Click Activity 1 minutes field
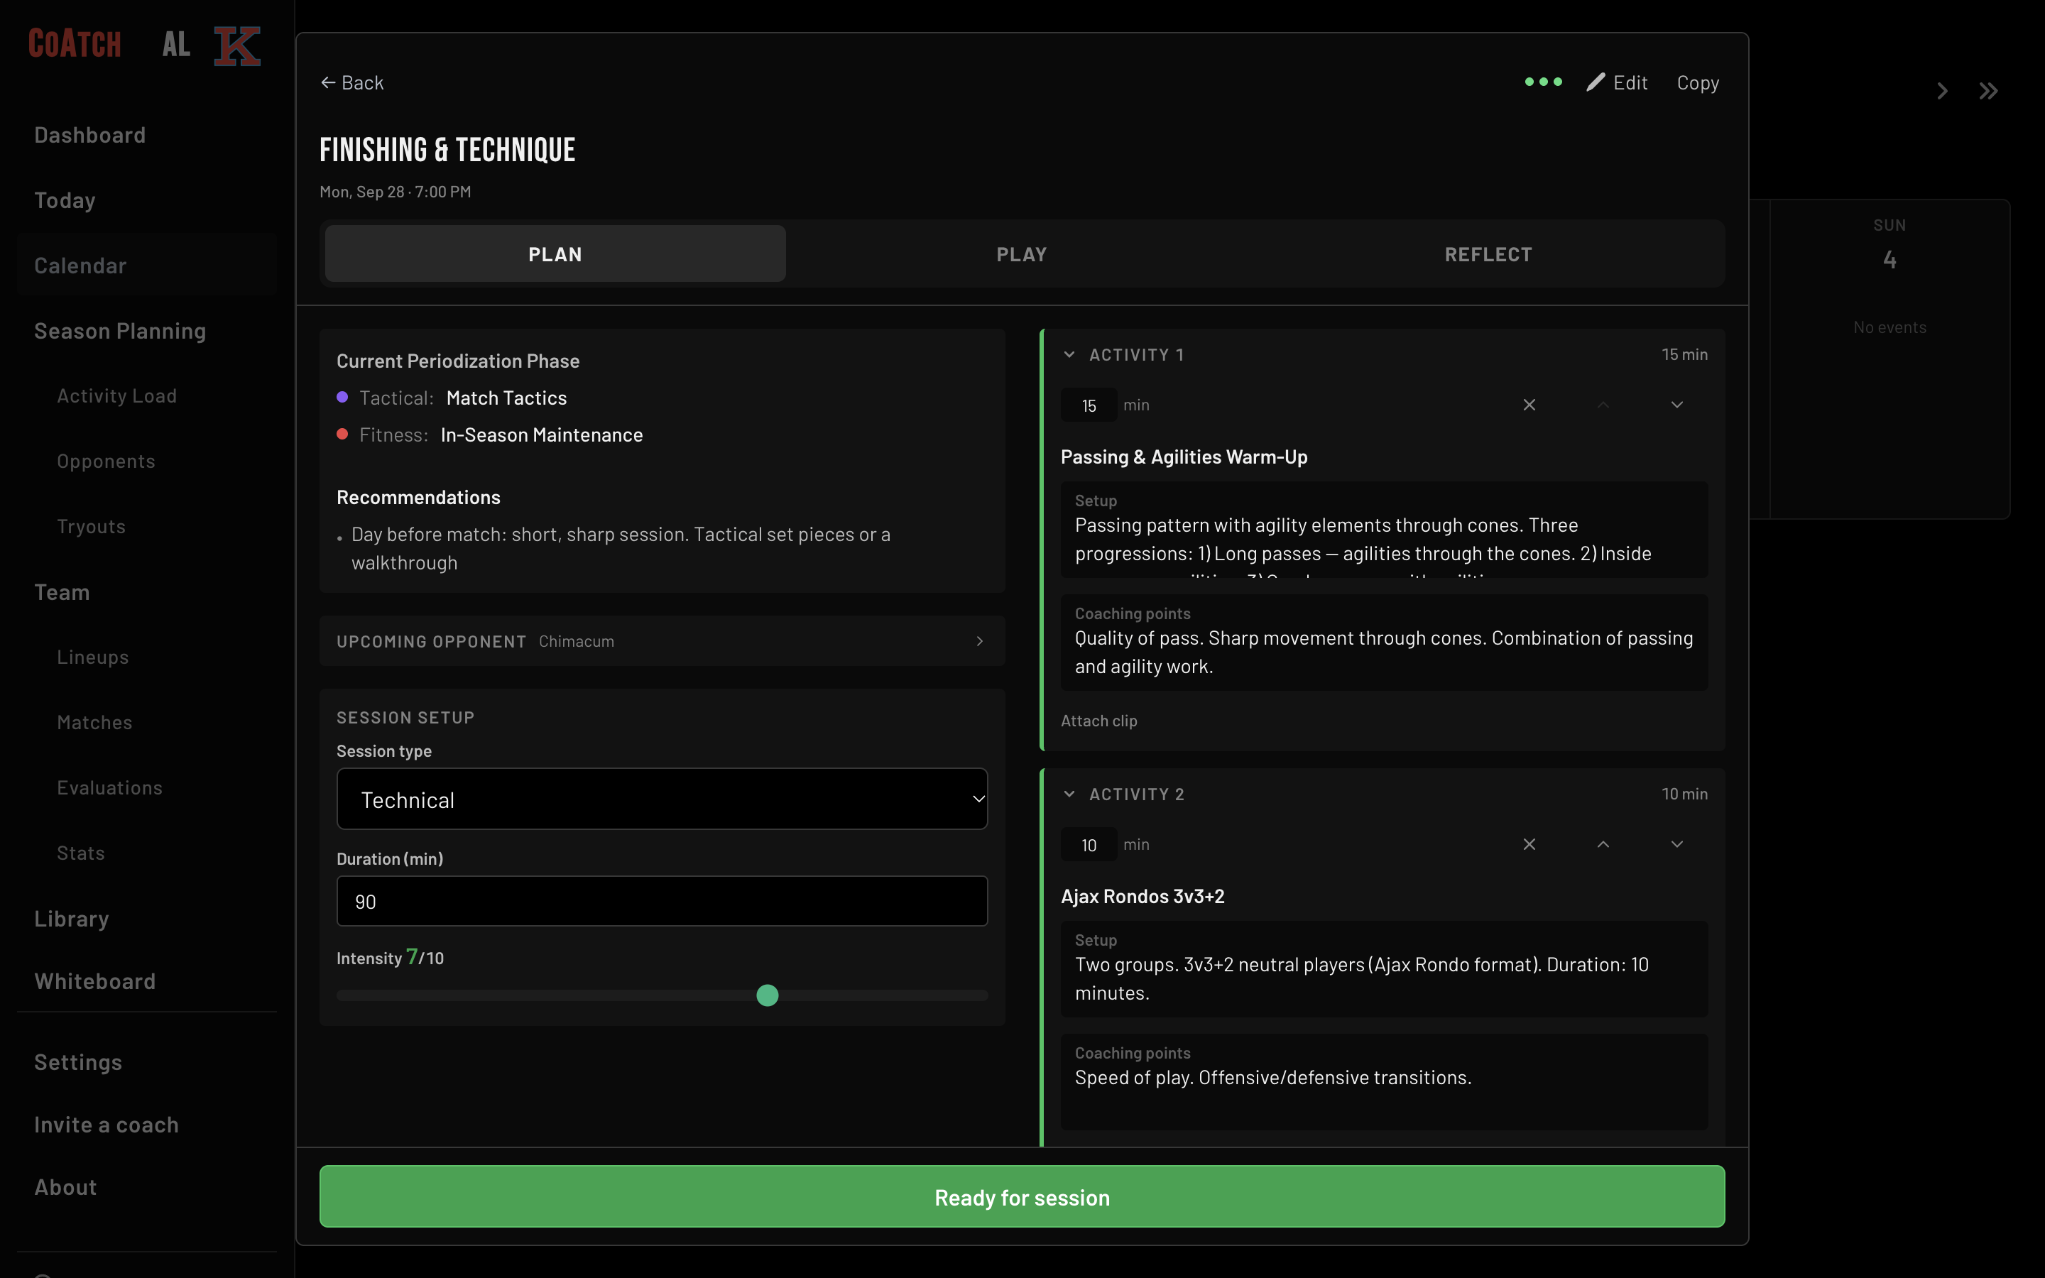The height and width of the screenshot is (1278, 2045). (1089, 405)
